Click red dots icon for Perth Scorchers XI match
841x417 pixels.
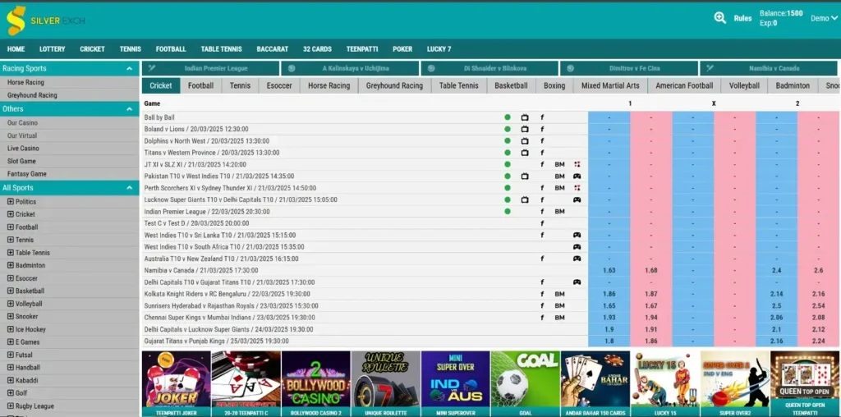click(x=577, y=188)
